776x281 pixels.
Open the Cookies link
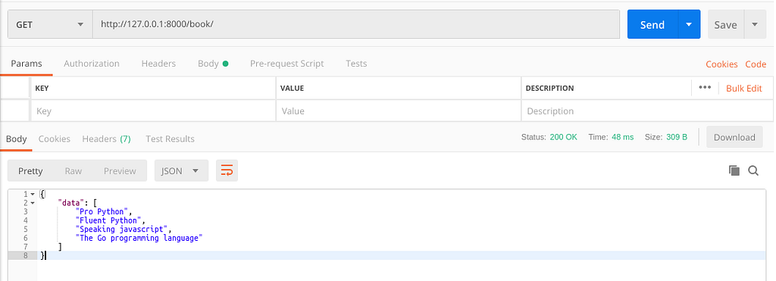(x=721, y=64)
